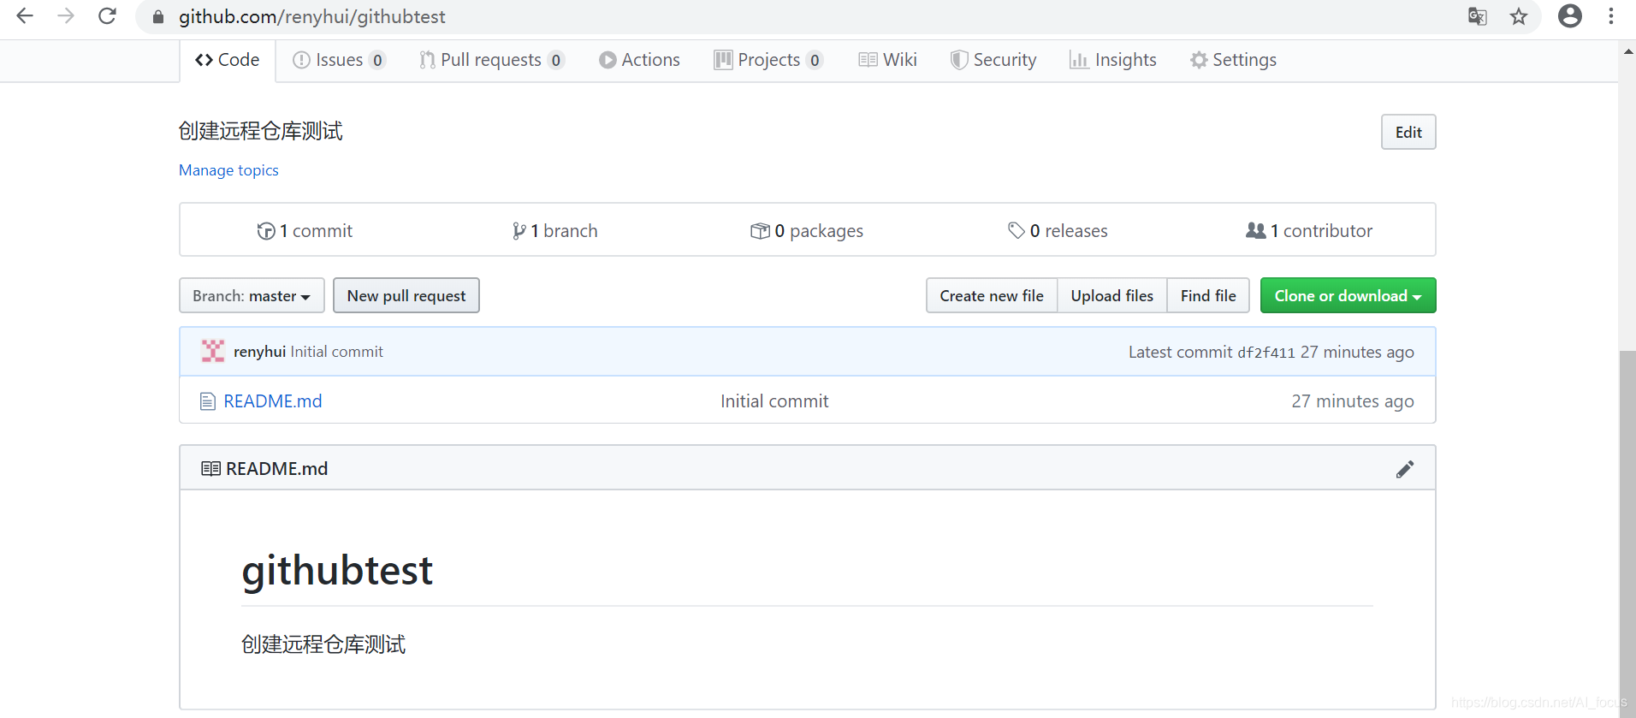Click the 27 minutes ago text in the README.md row
Image resolution: width=1636 pixels, height=718 pixels.
click(1353, 401)
